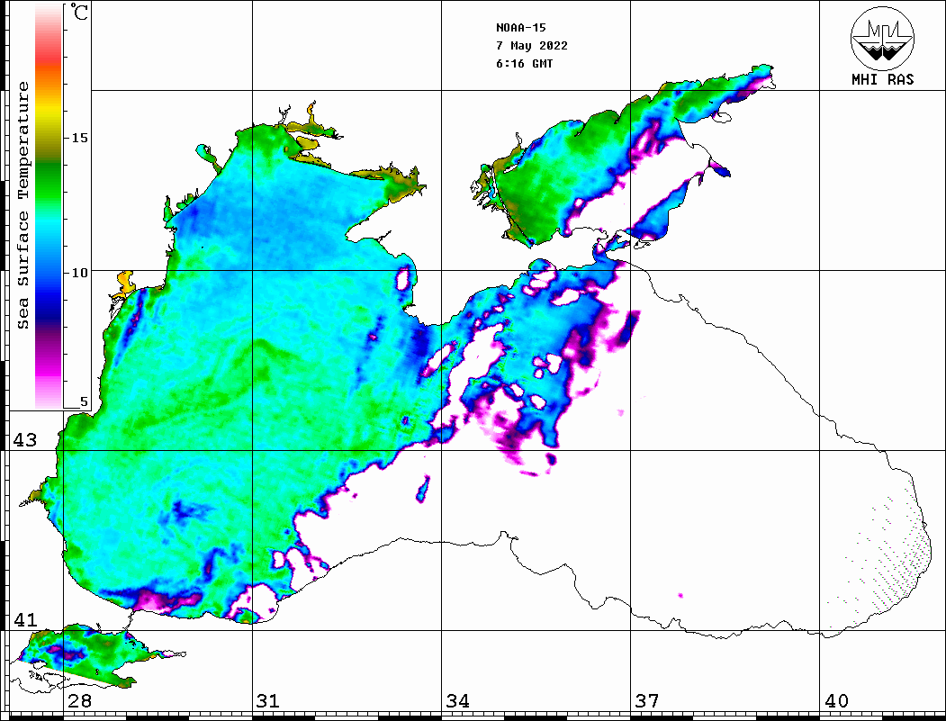Click the '15' color scale tick label
The image size is (946, 721).
click(79, 138)
